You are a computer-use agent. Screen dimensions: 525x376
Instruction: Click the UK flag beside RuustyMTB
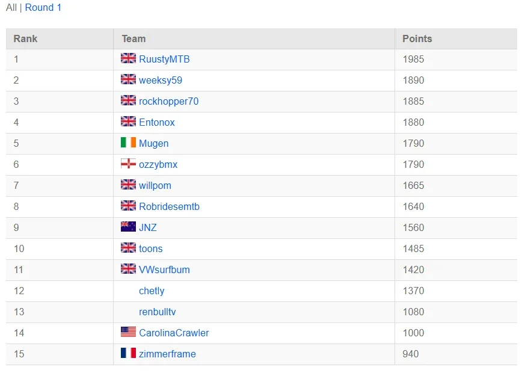coord(128,58)
